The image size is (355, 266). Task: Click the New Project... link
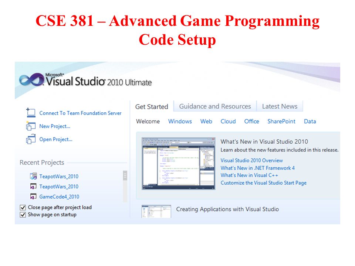(x=55, y=126)
